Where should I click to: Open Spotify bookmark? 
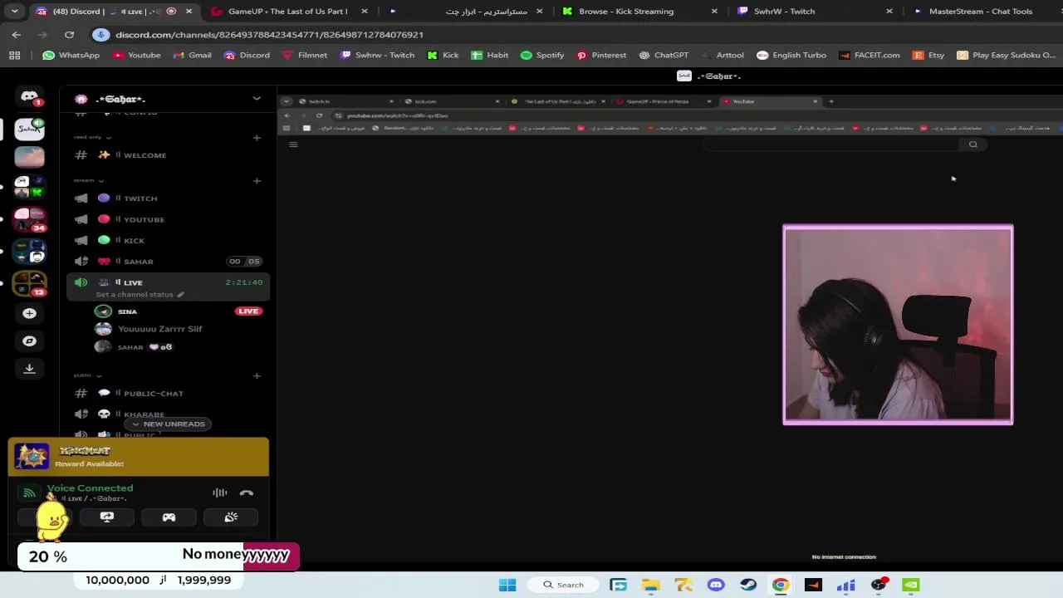pos(542,55)
